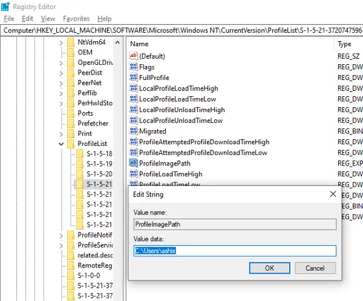The image size is (363, 301).
Task: Click REG_BIN type of Migrated row
Action: click(x=350, y=131)
